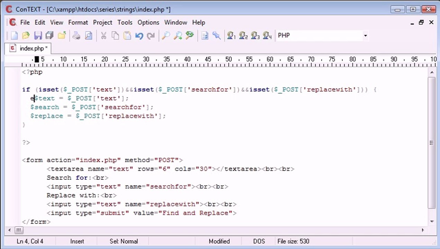
Task: Click the $replace assignment line
Action: click(98, 116)
